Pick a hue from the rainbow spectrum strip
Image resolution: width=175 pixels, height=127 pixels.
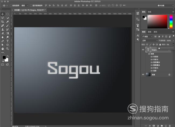coord(171,22)
